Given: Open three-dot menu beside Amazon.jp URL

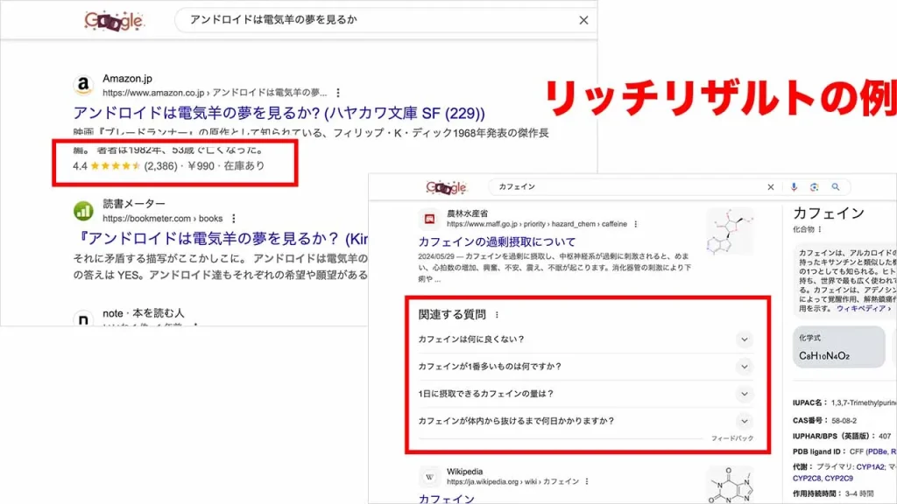Looking at the screenshot, I should pyautogui.click(x=338, y=92).
